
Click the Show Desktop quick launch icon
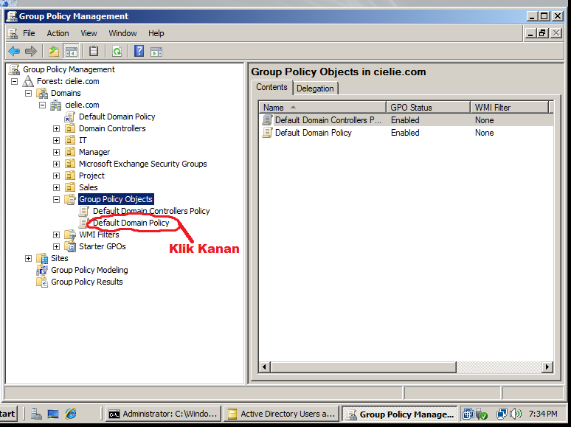coord(53,414)
